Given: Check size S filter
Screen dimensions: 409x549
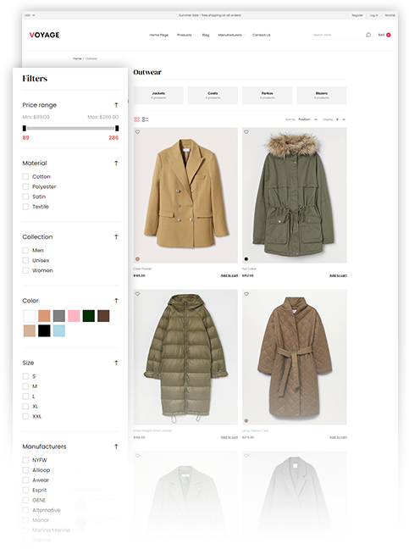Looking at the screenshot, I should pyautogui.click(x=25, y=376).
